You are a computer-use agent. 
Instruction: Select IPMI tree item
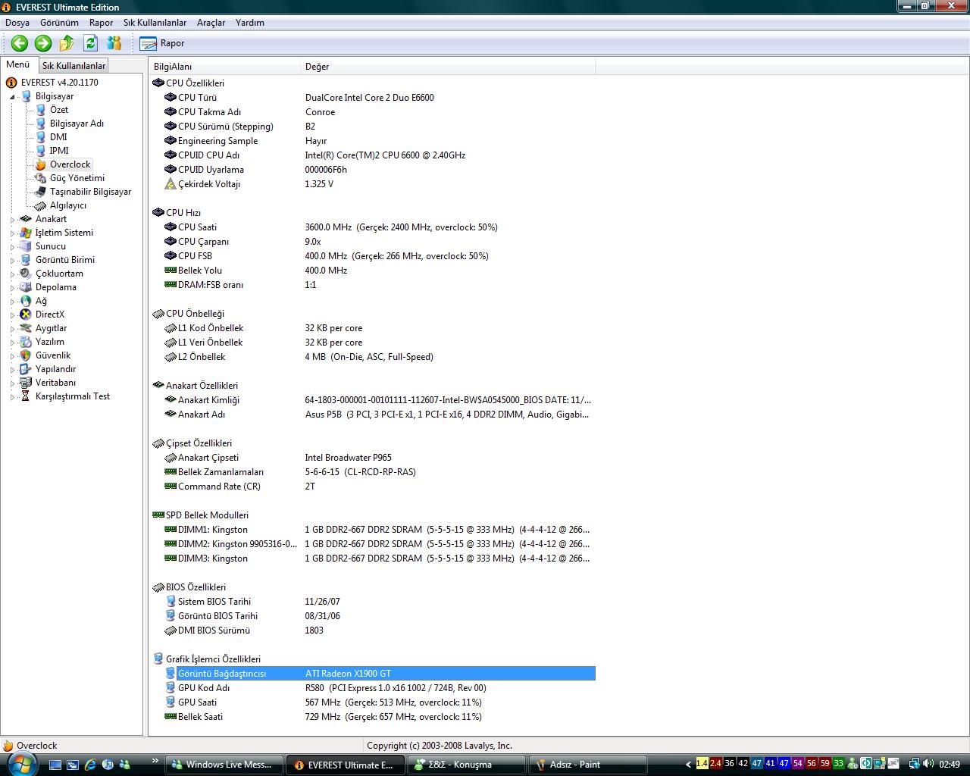pyautogui.click(x=59, y=151)
